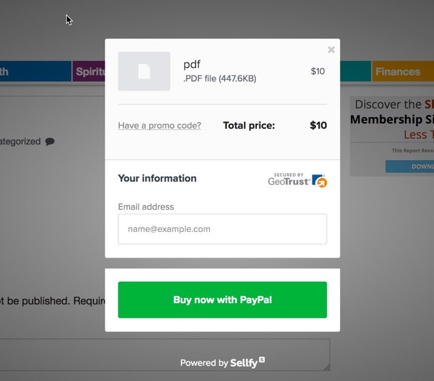The width and height of the screenshot is (434, 381).
Task: Click the pdf product title
Action: click(192, 65)
